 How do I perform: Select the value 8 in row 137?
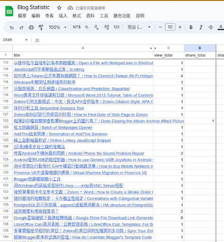tap(169, 218)
